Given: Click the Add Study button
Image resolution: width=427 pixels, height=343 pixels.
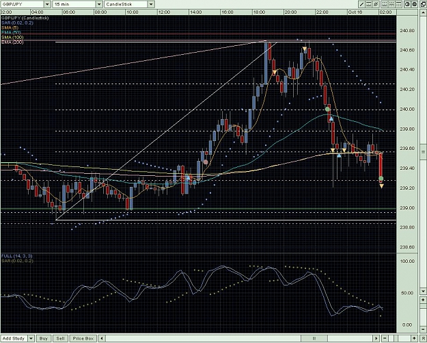Looking at the screenshot, I should (14, 338).
